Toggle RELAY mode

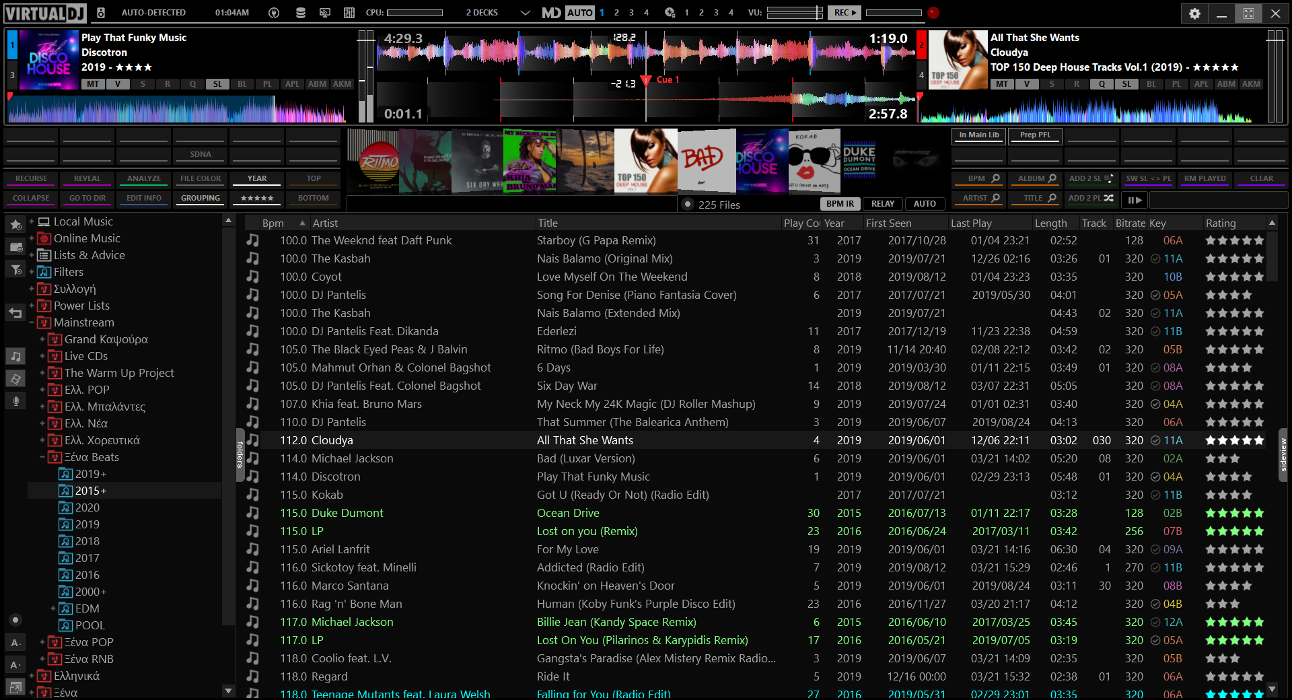tap(882, 204)
